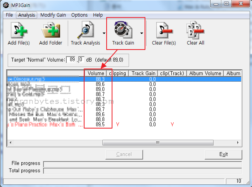Click the red Y in the clipping column
252x187 pixels.
[117, 124]
